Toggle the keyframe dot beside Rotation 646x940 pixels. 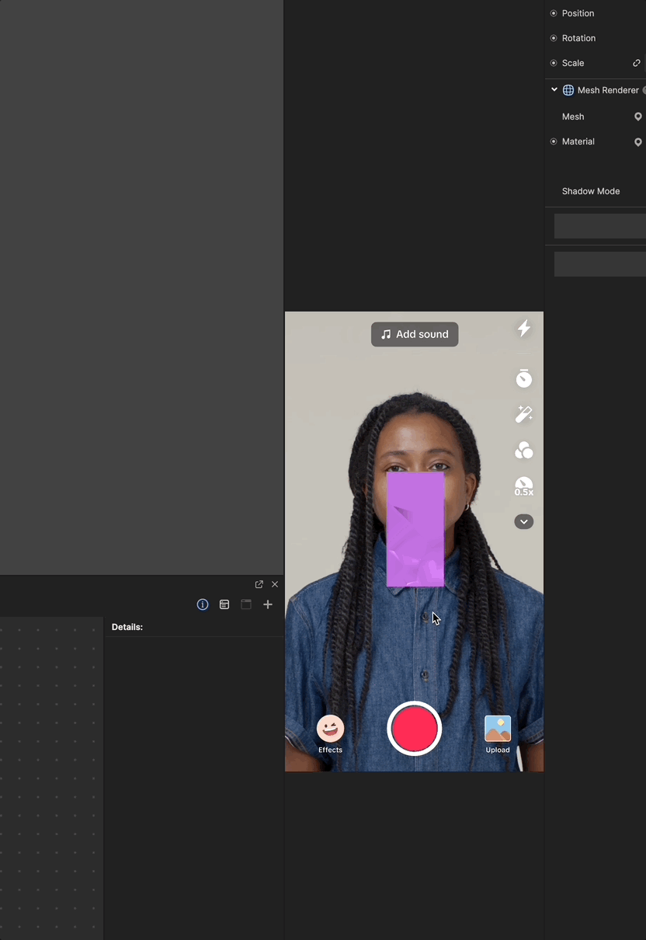pos(554,38)
